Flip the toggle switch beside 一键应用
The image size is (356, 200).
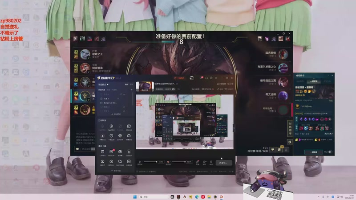point(330,152)
